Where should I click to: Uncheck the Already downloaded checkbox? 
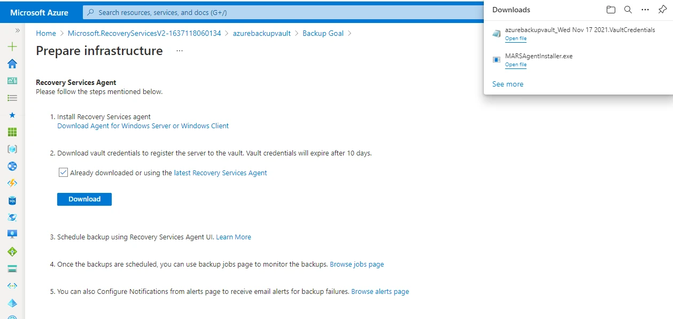click(x=63, y=172)
